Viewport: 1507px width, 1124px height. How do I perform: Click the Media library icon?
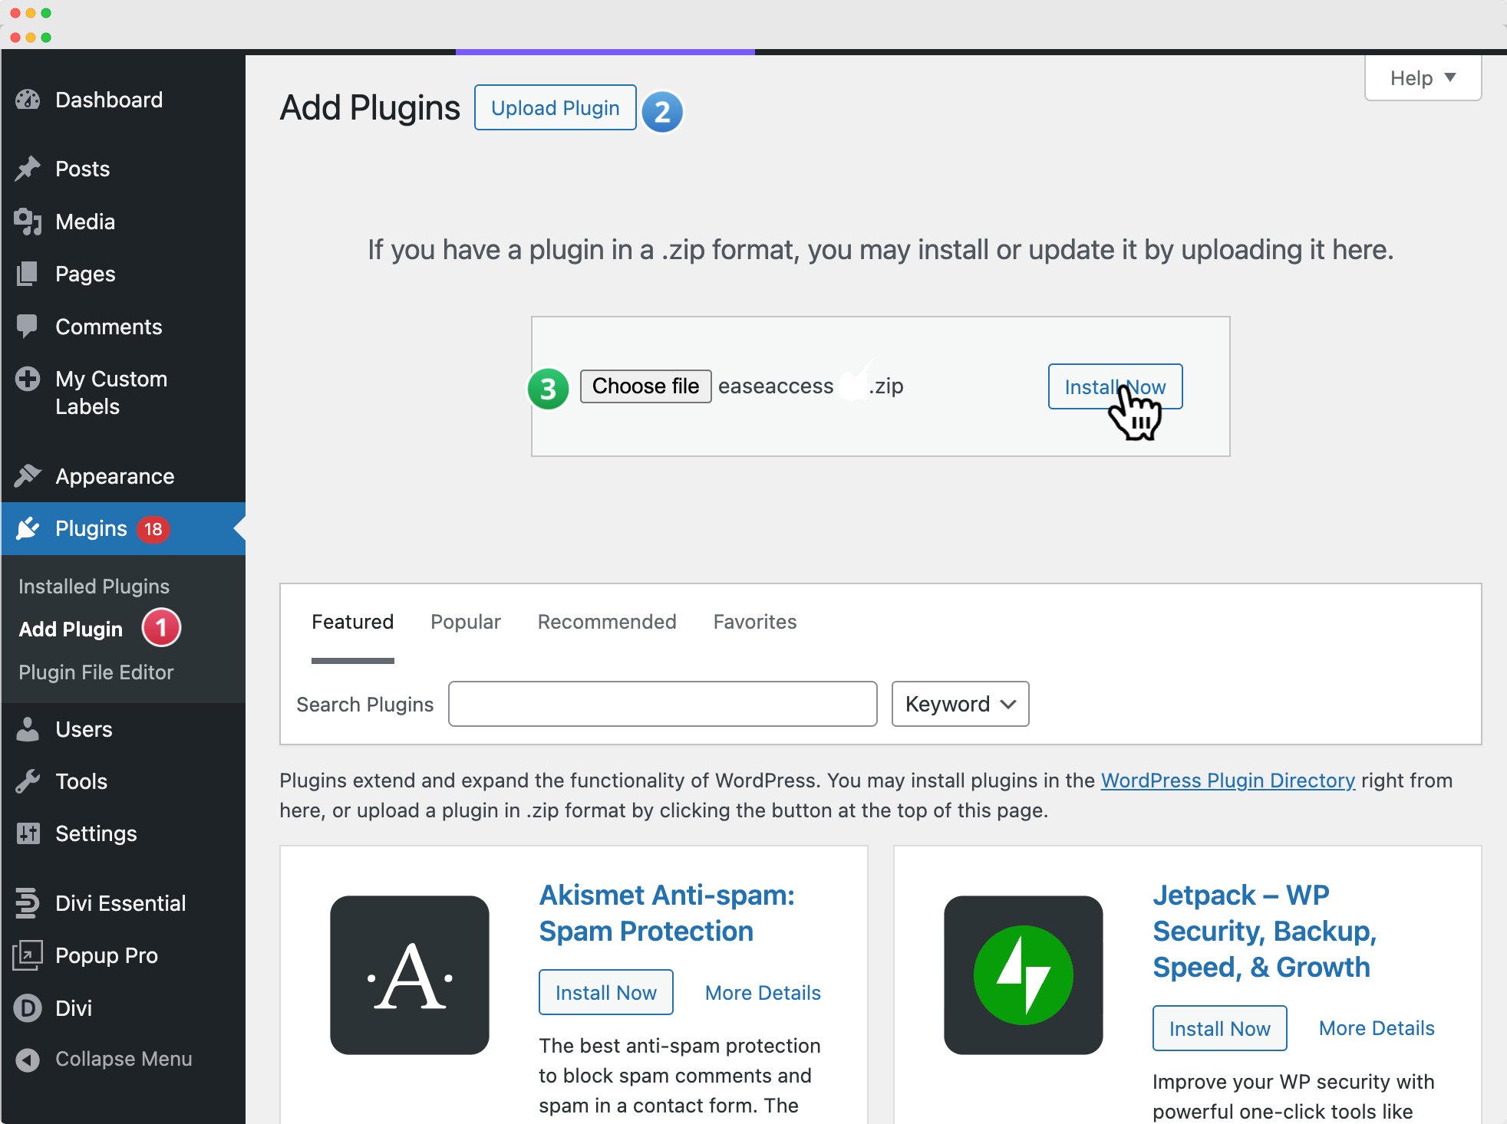tap(28, 222)
